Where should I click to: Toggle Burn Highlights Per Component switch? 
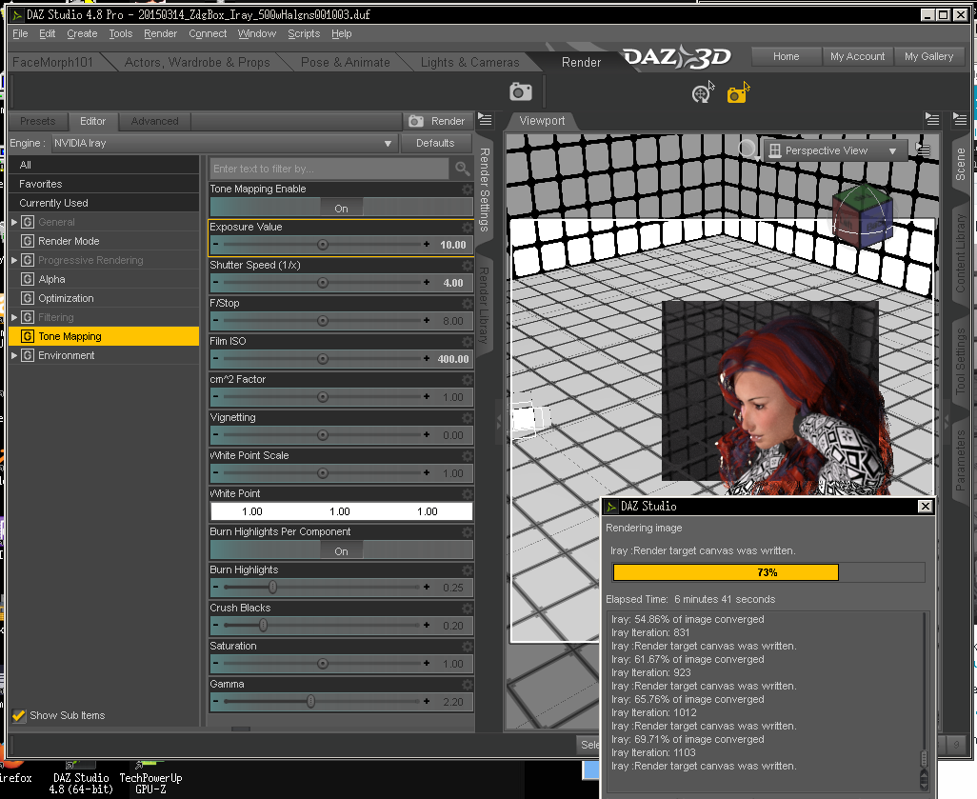click(341, 550)
